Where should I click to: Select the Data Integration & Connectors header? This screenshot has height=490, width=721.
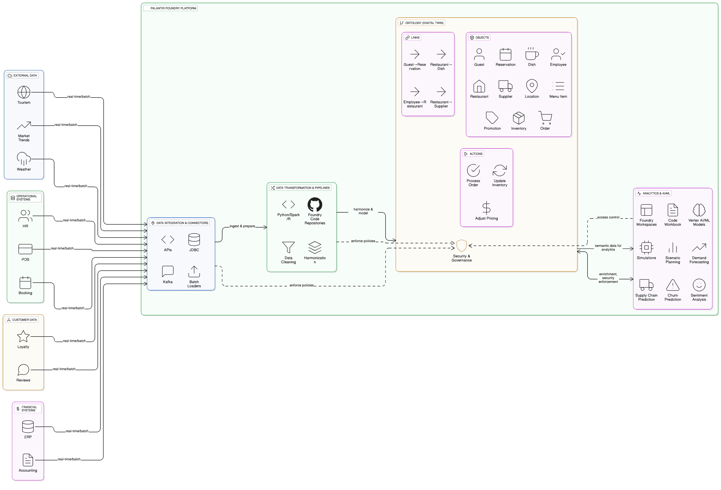pyautogui.click(x=182, y=223)
